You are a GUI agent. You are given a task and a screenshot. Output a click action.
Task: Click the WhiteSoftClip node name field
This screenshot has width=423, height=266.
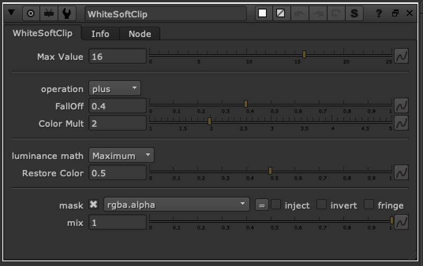tap(165, 14)
